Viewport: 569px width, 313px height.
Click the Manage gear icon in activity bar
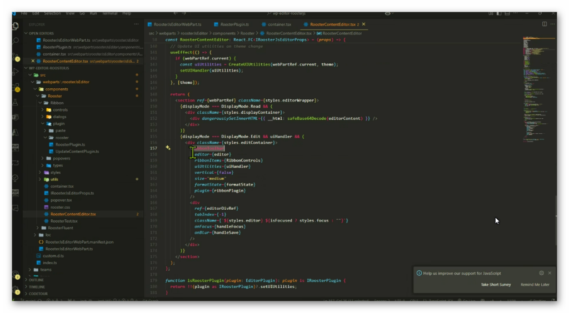16,290
